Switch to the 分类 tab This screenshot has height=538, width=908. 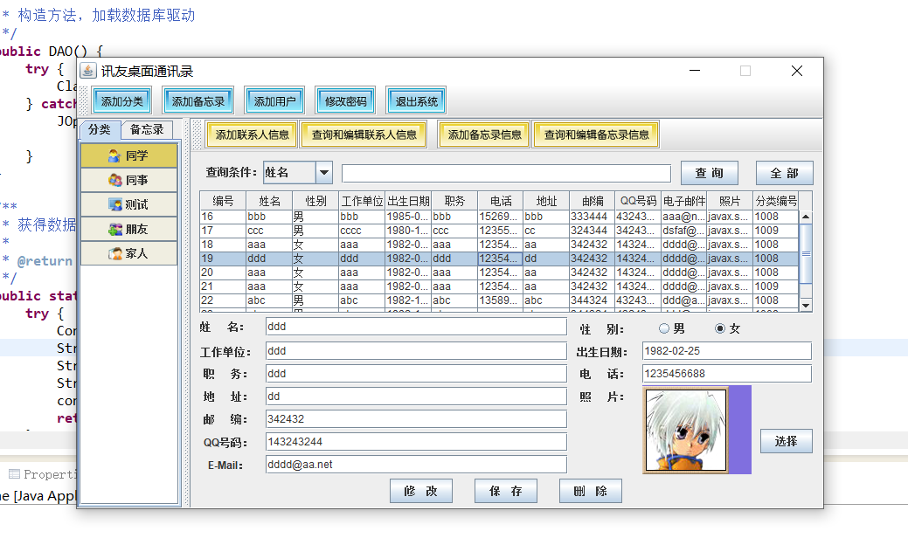(x=100, y=129)
